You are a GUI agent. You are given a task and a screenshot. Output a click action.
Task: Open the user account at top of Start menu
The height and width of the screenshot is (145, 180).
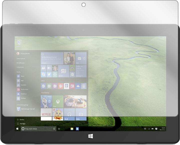(x=23, y=54)
